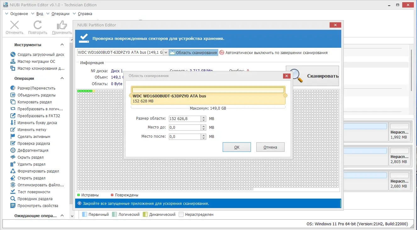Screen dimensions: 417x230
Task: Close the NIUBI Partition Editor scan window
Action: tap(335, 25)
